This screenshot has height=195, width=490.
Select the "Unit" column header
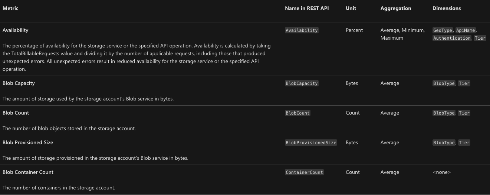pyautogui.click(x=351, y=8)
